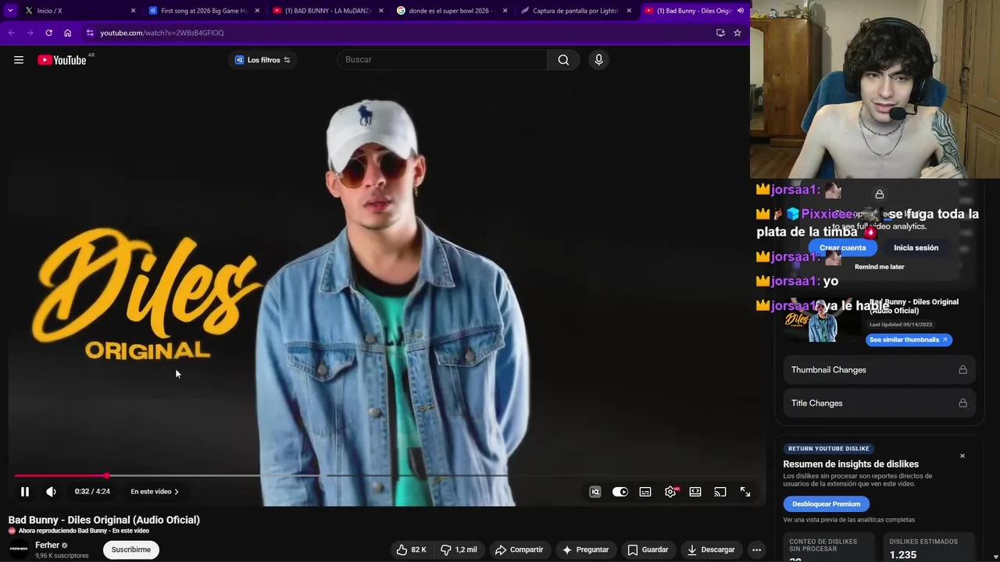Click the vidIQ 'Crear cuenta' button

842,247
